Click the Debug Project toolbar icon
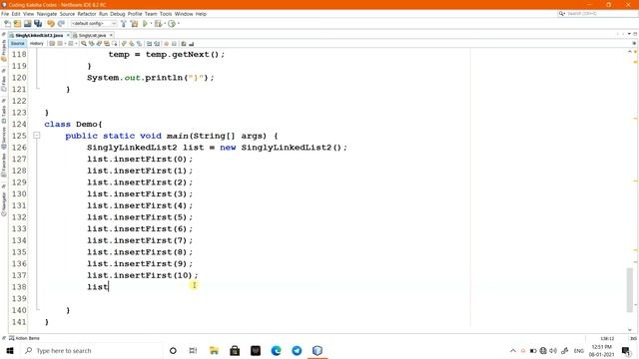The width and height of the screenshot is (639, 359). 158,24
